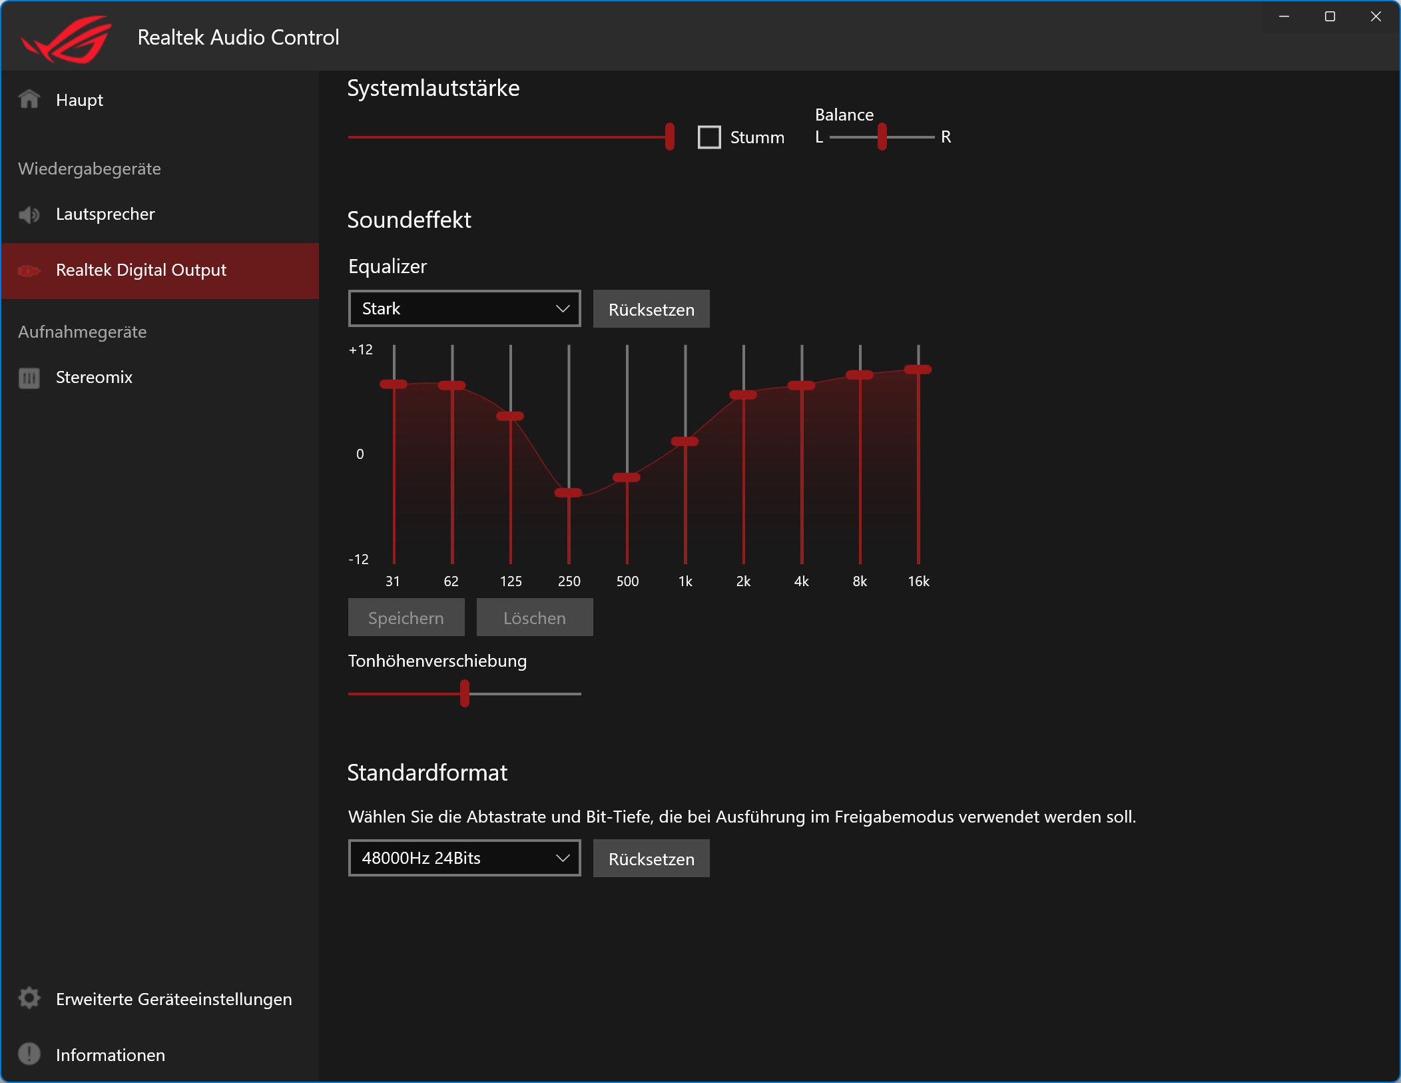Click the Informationen exclamation icon

point(29,1054)
